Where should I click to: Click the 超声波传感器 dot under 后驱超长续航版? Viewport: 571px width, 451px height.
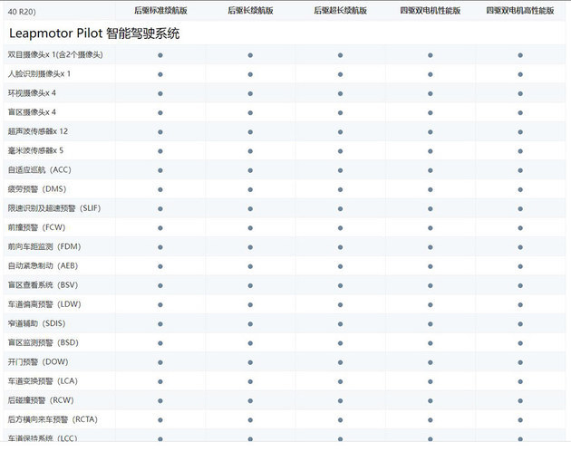[340, 132]
